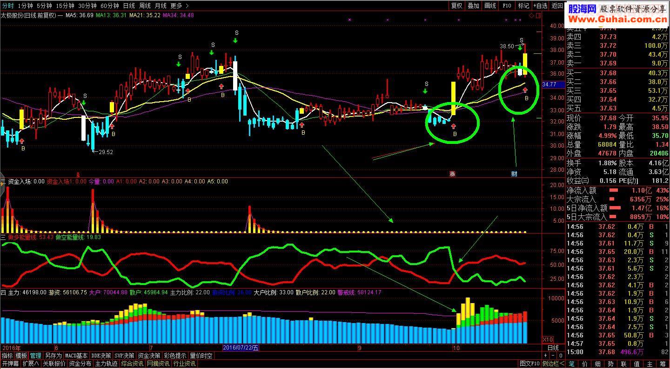670x369 pixels.
Task: Expand the 更多 periods menu
Action: (179, 6)
